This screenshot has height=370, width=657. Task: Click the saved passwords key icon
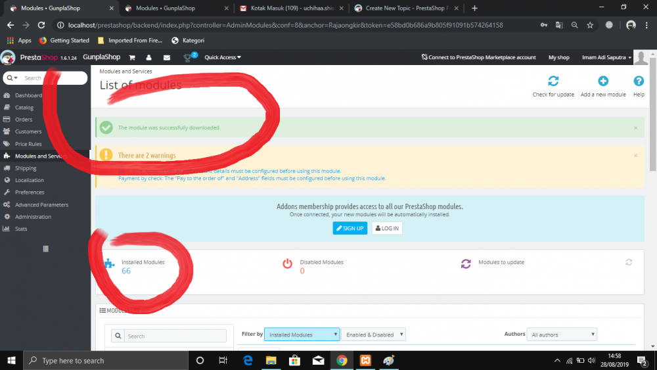point(544,25)
